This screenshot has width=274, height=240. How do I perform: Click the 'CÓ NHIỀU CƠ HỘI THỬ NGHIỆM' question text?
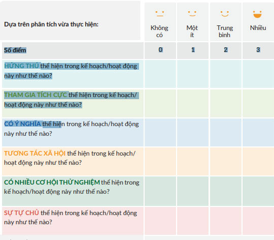(72, 187)
